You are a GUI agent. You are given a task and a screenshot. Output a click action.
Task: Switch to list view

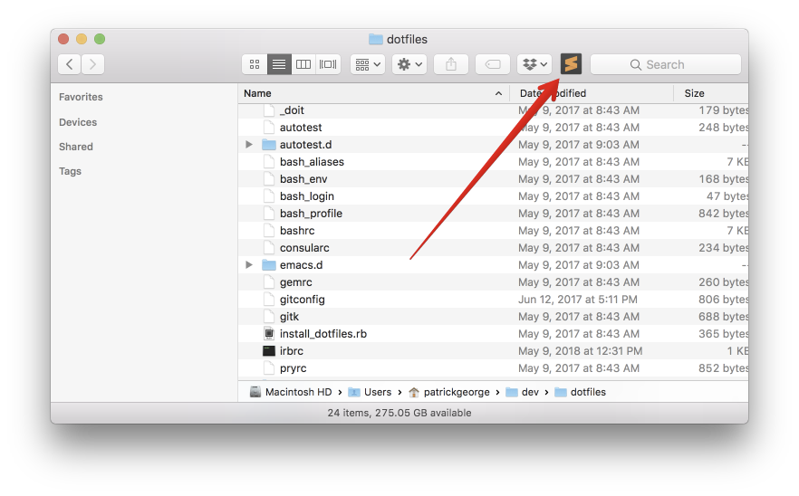(x=279, y=64)
